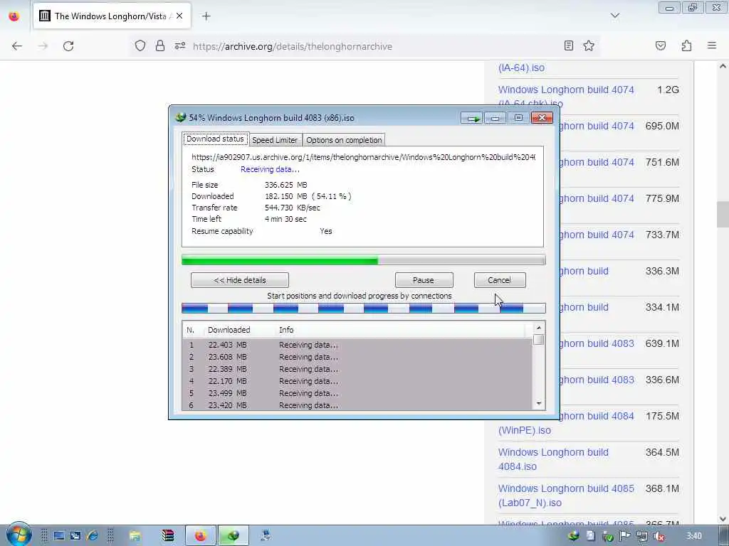Toggle Reader View in address bar
Viewport: 729px width, 546px height.
coord(569,45)
